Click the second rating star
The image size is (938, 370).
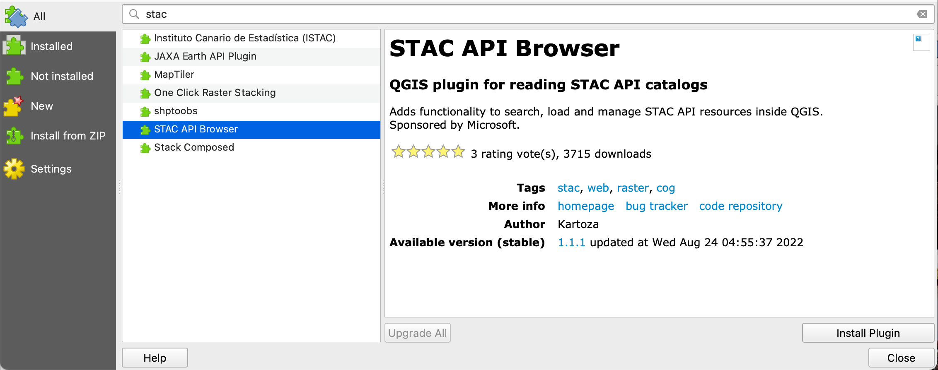tap(413, 152)
